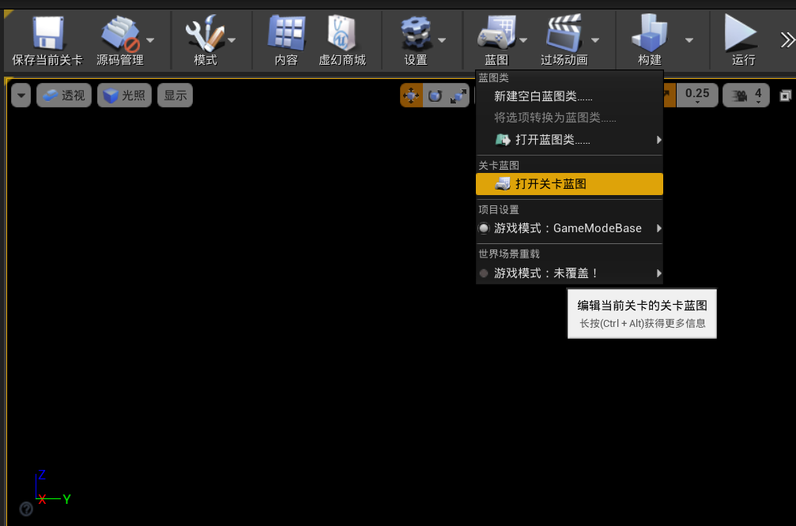This screenshot has height=526, width=796.
Task: Expand the 过场动画 dropdown arrow
Action: coord(595,39)
